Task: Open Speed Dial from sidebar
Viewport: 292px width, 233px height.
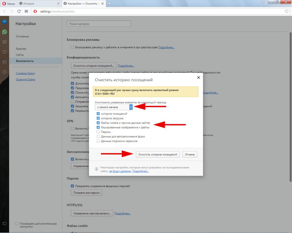Action: click(5, 42)
